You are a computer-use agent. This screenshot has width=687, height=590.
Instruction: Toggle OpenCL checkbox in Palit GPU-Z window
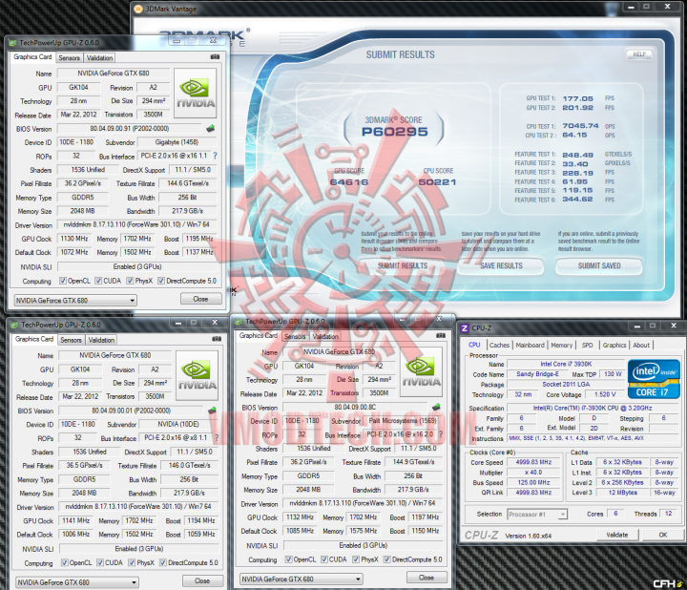click(289, 559)
